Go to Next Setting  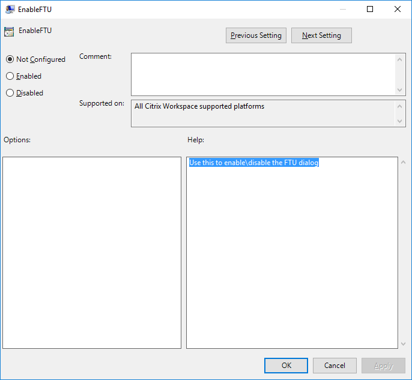click(321, 35)
